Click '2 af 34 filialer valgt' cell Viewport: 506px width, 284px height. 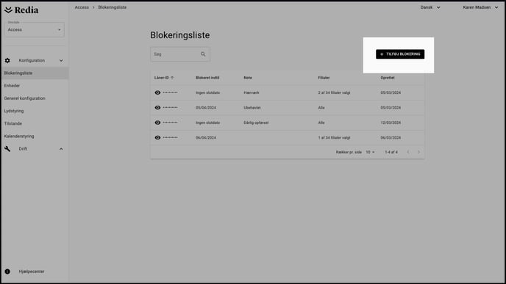(334, 92)
